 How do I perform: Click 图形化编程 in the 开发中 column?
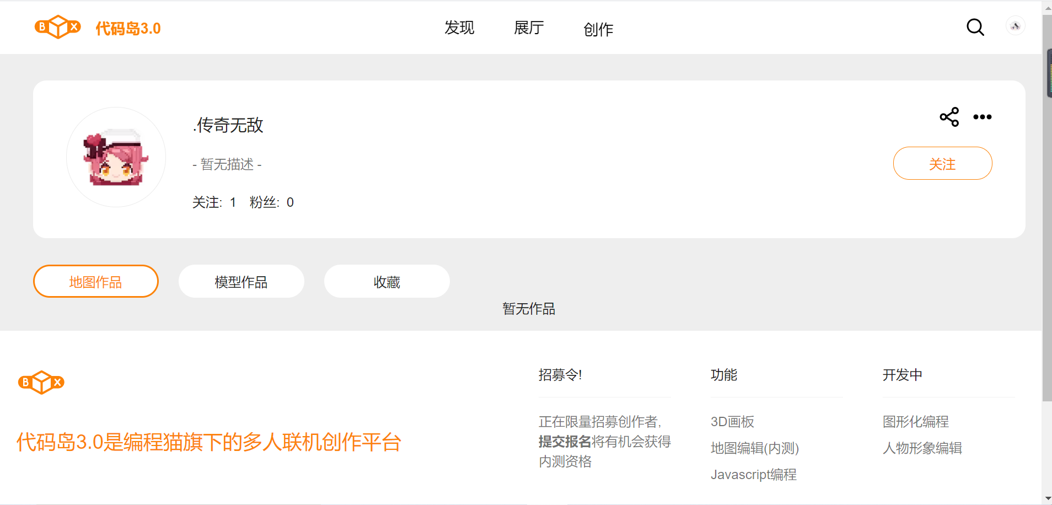[916, 422]
